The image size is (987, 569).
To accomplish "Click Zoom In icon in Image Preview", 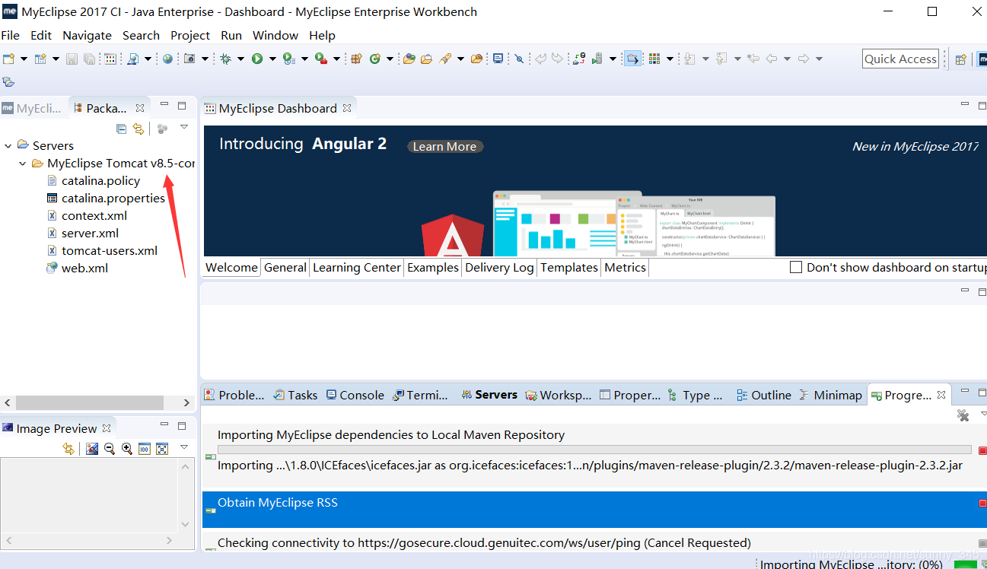I will coord(126,449).
